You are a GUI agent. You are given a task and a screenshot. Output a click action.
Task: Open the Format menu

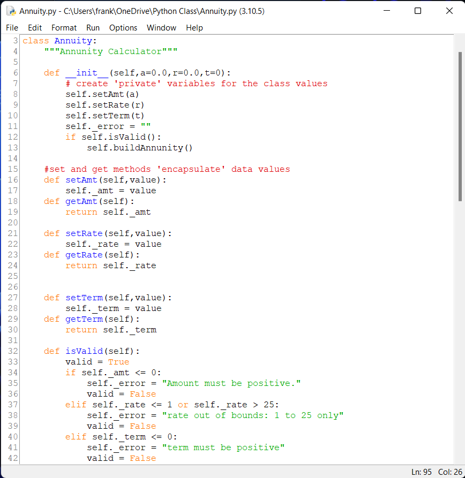[x=64, y=28]
